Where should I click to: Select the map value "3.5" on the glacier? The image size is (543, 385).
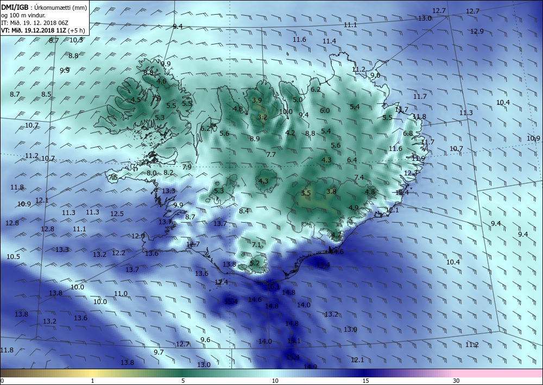[x=306, y=193]
